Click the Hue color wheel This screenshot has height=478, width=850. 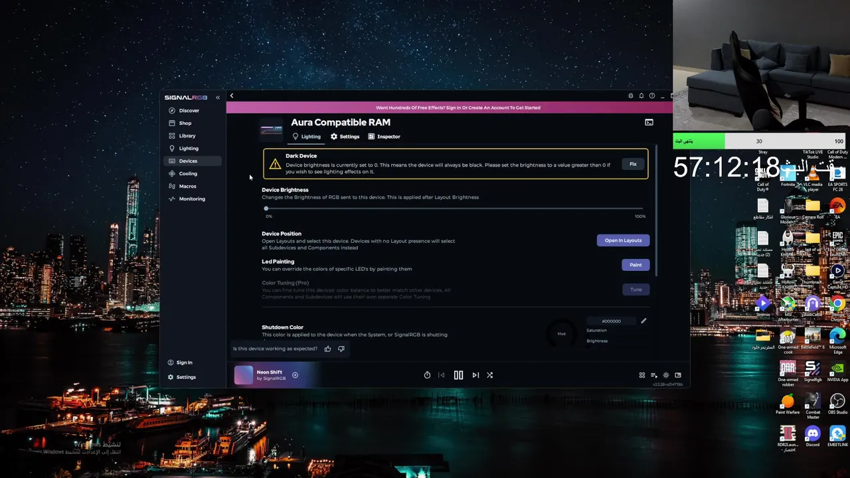[561, 333]
